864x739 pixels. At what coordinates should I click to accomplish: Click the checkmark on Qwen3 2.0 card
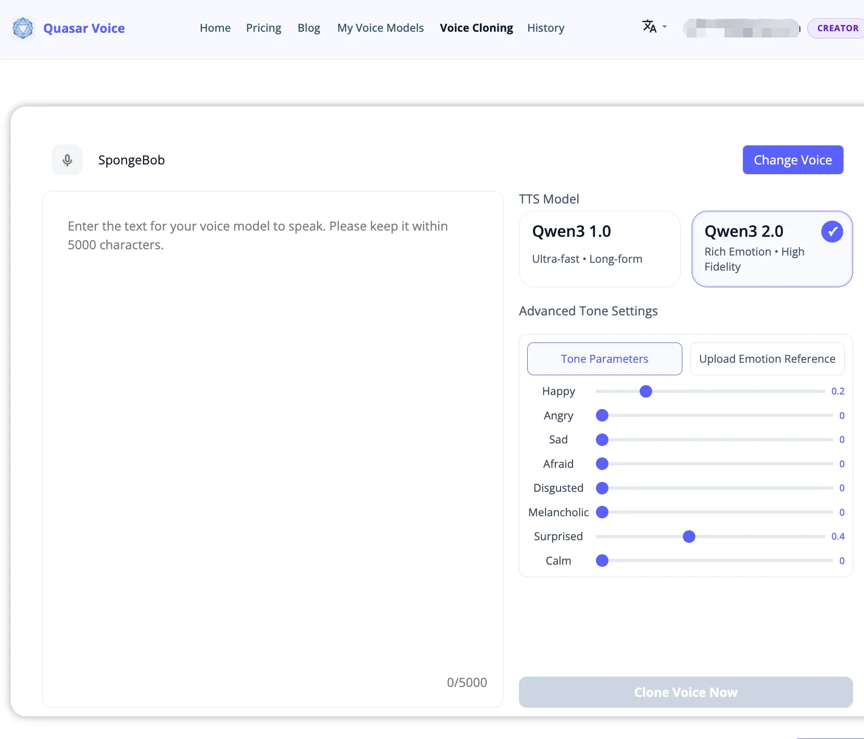831,231
